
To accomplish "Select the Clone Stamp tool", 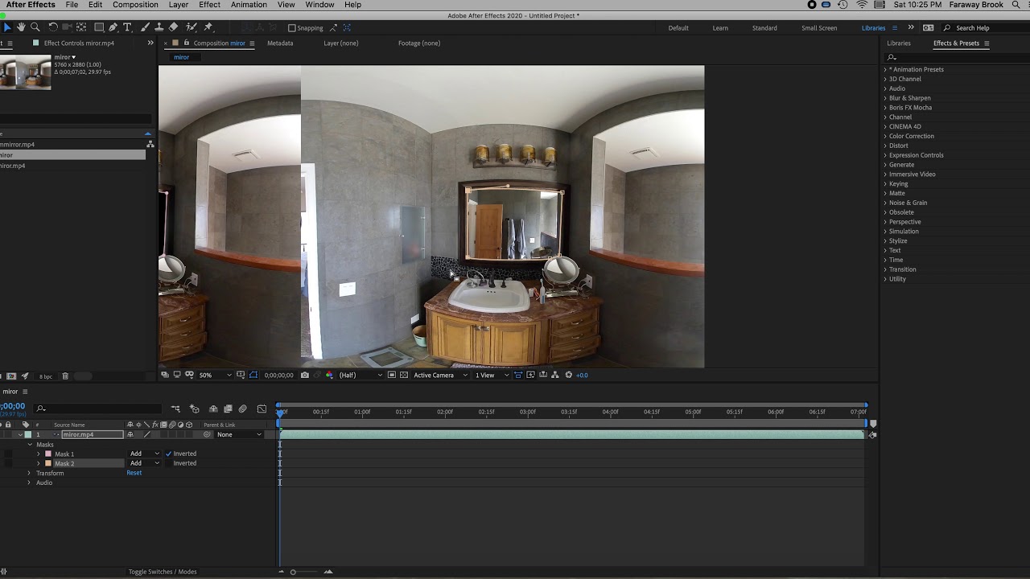I will tap(159, 27).
